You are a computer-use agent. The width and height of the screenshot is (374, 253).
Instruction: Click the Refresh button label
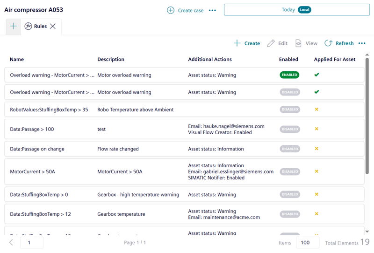[345, 43]
